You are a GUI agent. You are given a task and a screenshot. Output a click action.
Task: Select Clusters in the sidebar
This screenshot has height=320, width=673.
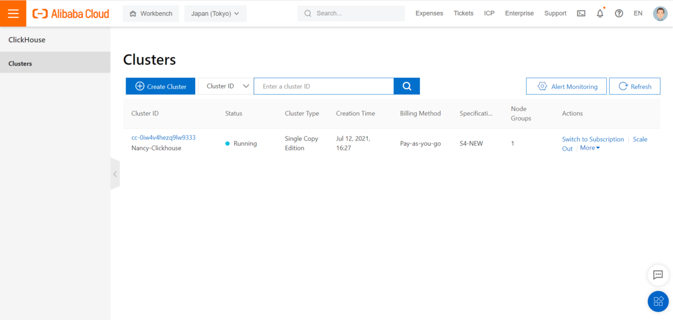(x=55, y=63)
